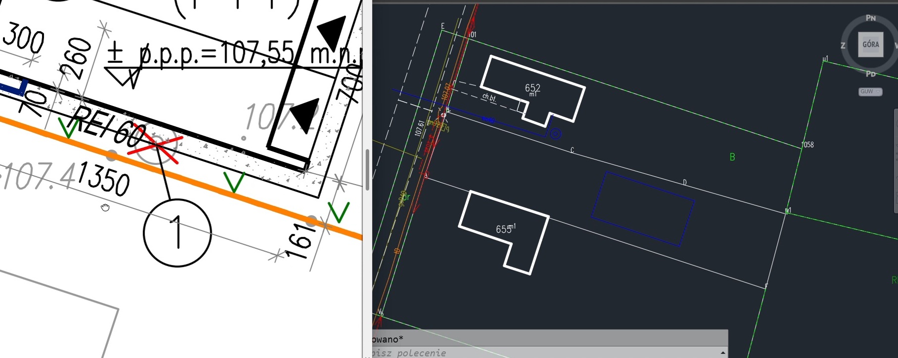Viewport: 898px width, 358px height.
Task: Click the circled number 1 callout
Action: click(177, 233)
